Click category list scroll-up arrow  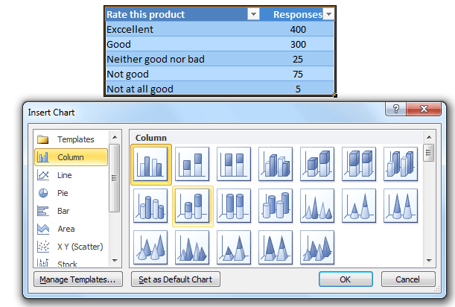point(115,137)
